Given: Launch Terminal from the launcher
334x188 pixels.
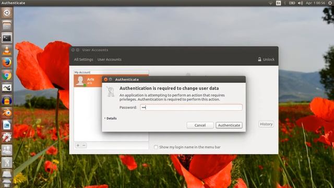Looking at the screenshot, I should tap(7, 38).
